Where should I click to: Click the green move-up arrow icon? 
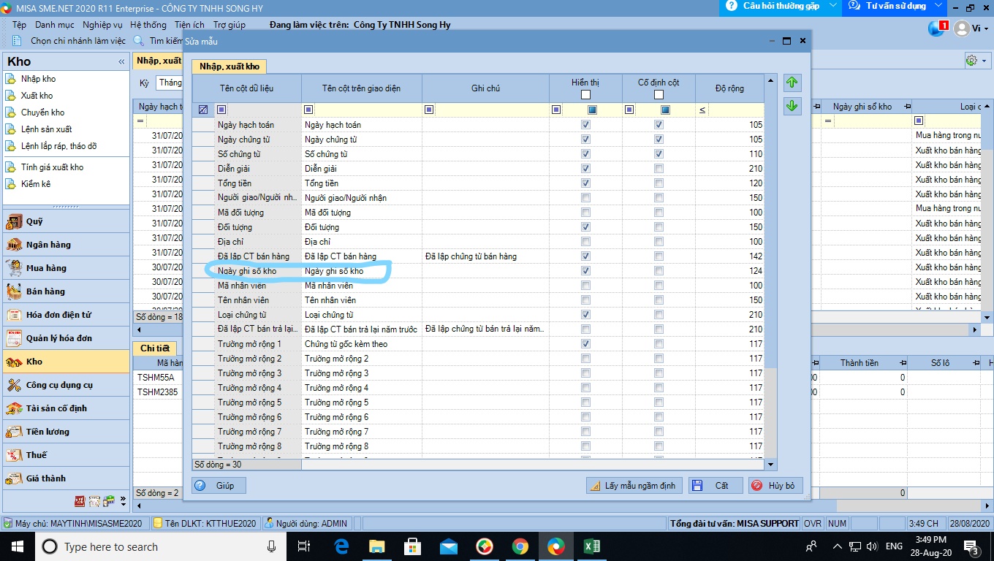[x=792, y=83]
